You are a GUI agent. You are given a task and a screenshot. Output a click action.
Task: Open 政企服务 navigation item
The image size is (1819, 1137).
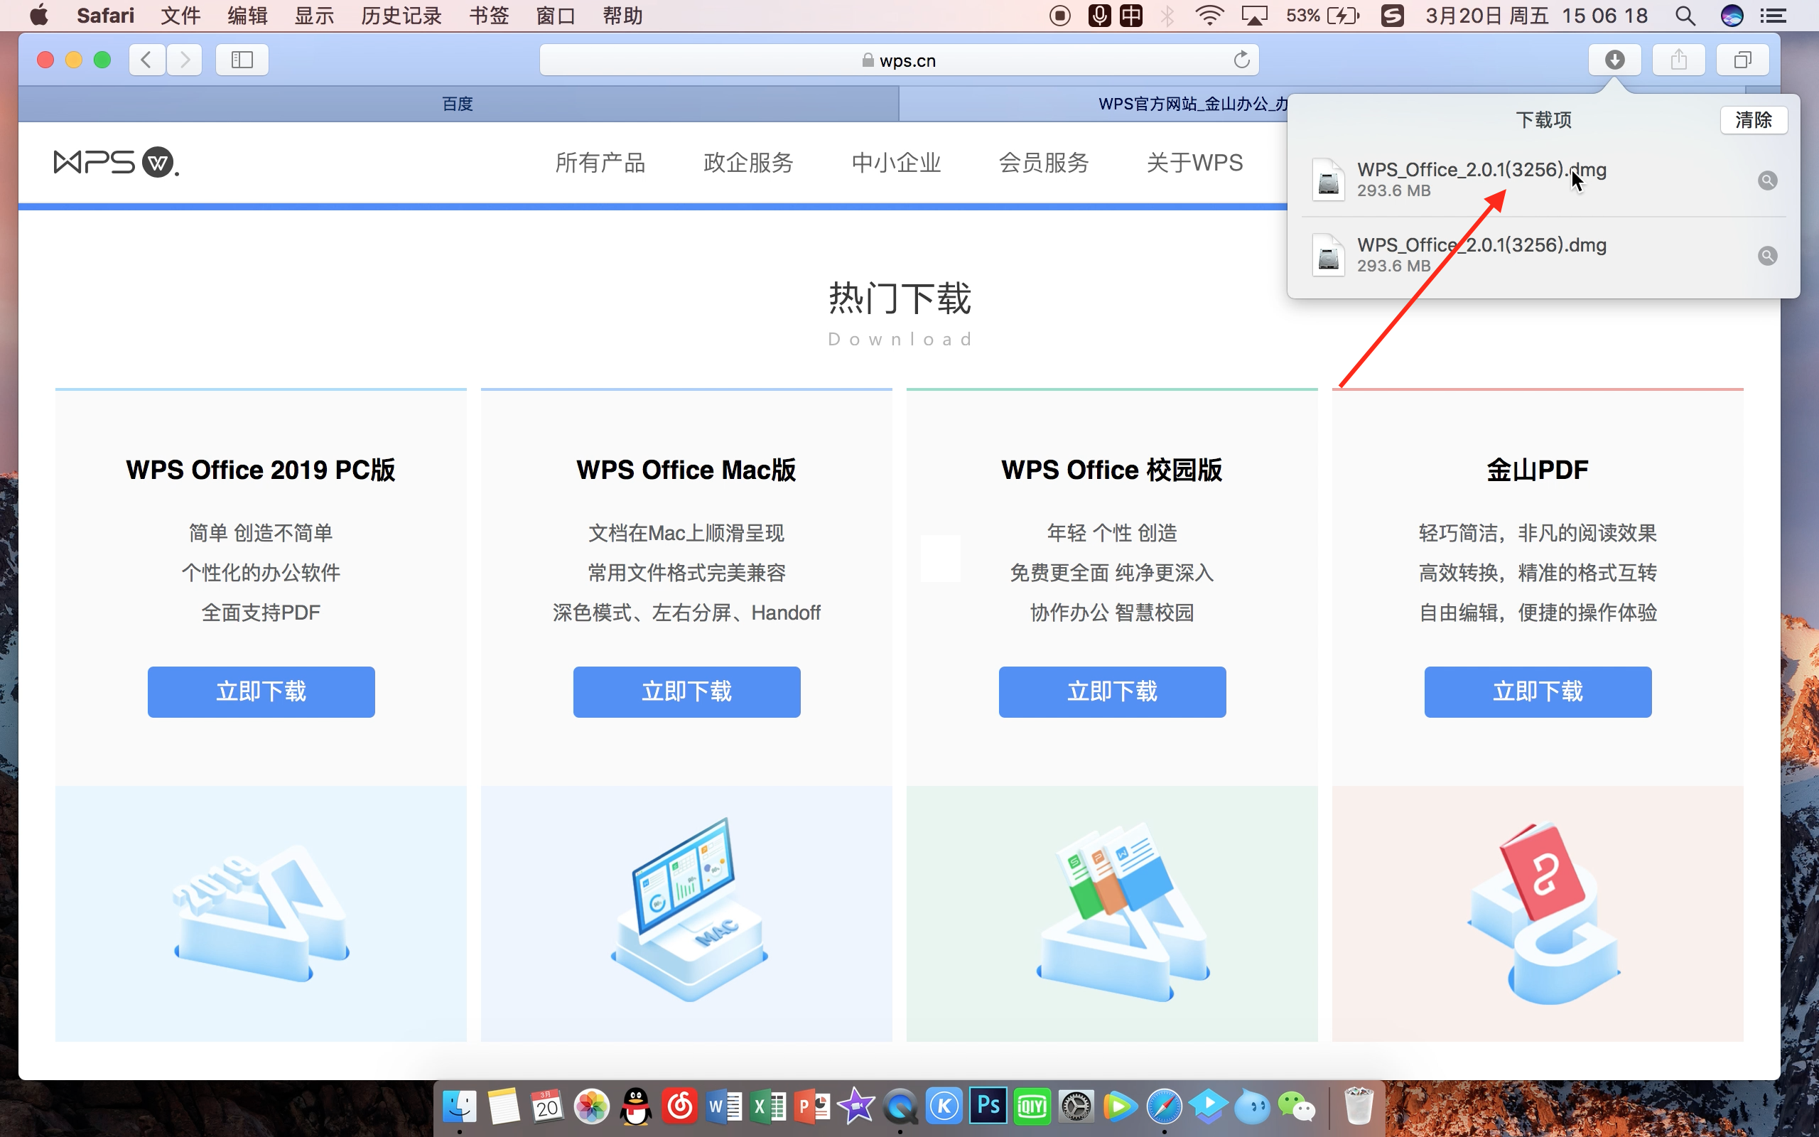[749, 163]
